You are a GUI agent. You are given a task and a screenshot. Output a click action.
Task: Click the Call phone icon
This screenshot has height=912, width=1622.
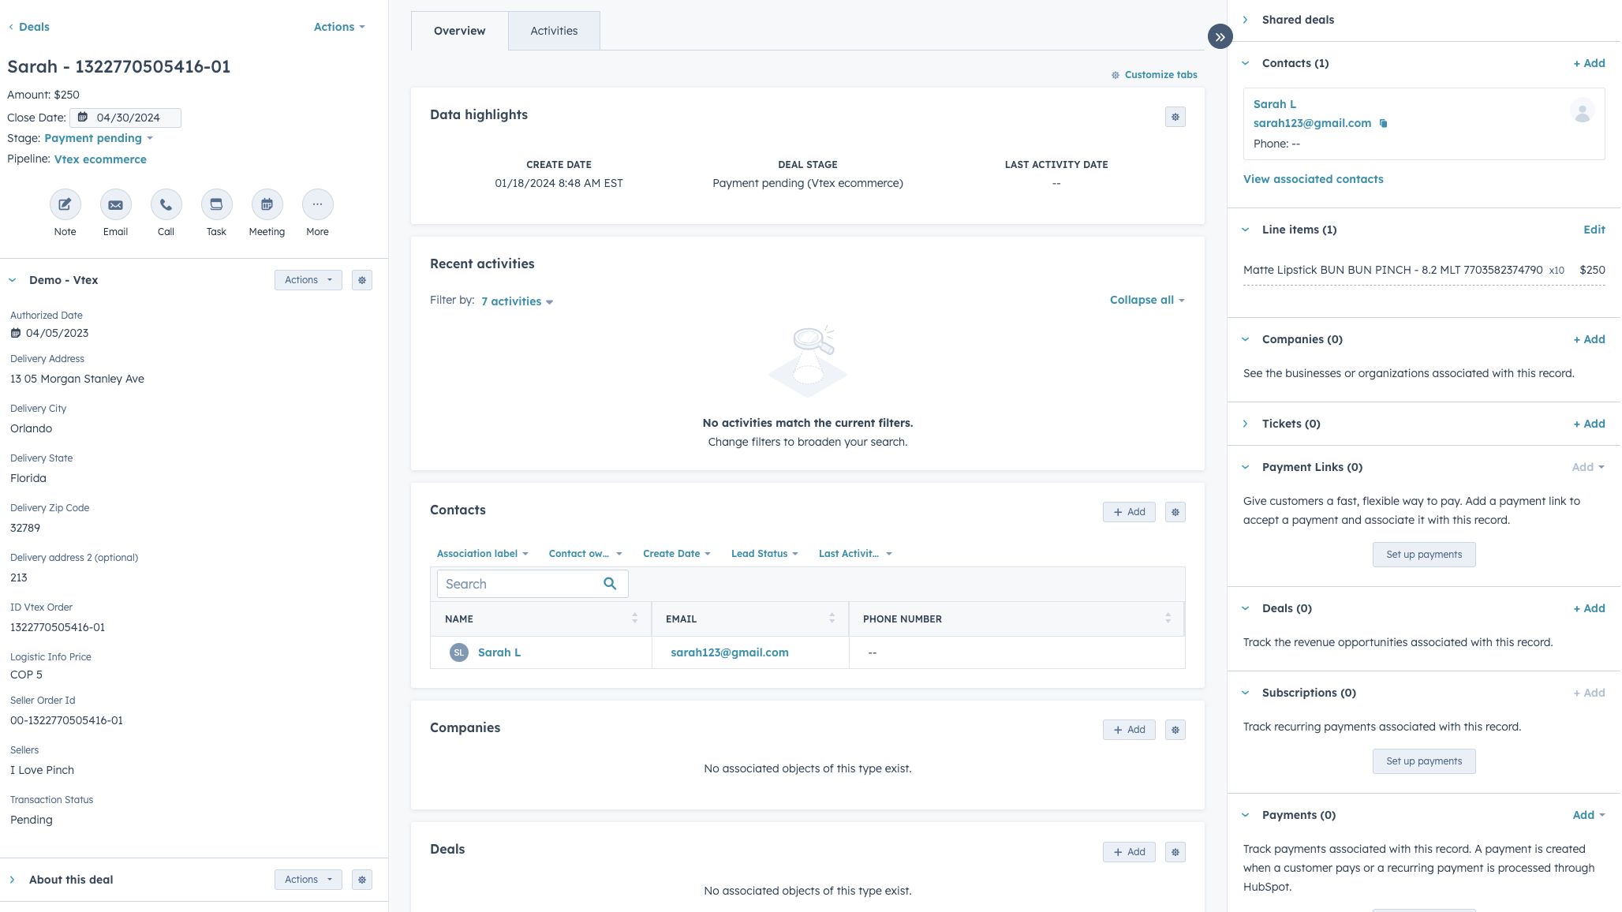(166, 205)
